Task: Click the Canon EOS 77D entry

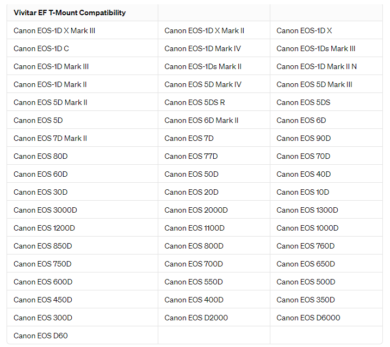Action: (191, 156)
